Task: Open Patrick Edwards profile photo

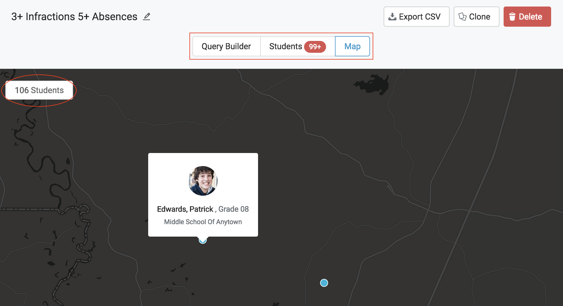Action: 203,181
